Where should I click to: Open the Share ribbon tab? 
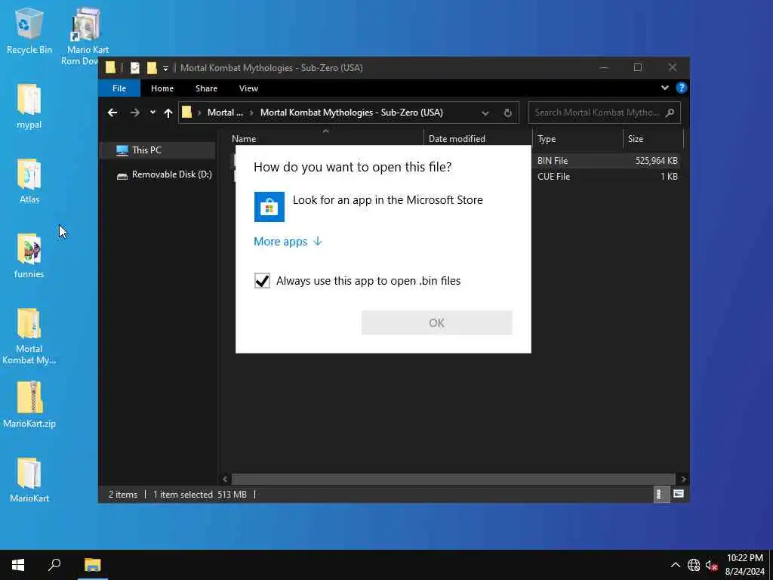click(x=206, y=88)
